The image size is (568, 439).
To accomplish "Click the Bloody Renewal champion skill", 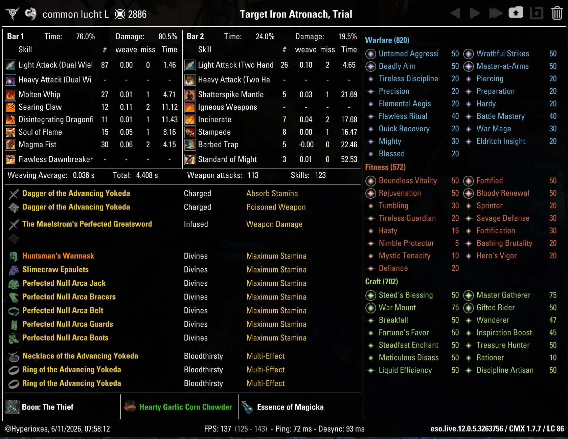I will click(x=503, y=193).
